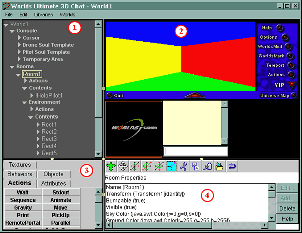302x233 pixels.
Task: Select the Sky Color property row
Action: (154, 214)
